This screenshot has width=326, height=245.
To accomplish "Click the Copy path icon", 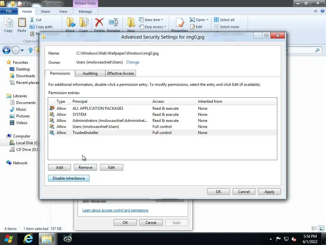I will pos(32,27).
